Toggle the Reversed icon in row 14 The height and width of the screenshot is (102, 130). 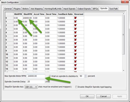point(75,69)
